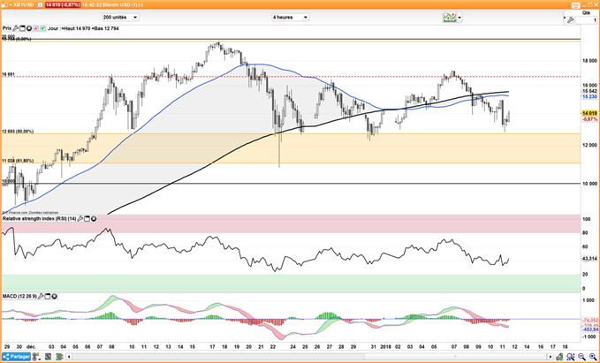The image size is (600, 363).
Task: Open trading settings wrench near Qté
Action: tap(570, 20)
